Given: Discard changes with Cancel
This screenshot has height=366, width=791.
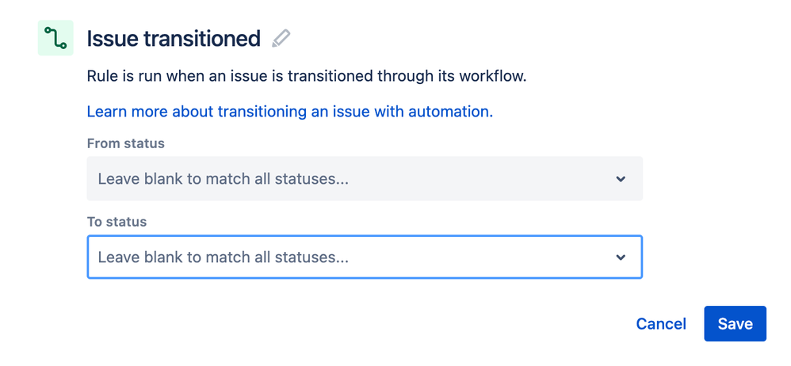Looking at the screenshot, I should pos(661,323).
